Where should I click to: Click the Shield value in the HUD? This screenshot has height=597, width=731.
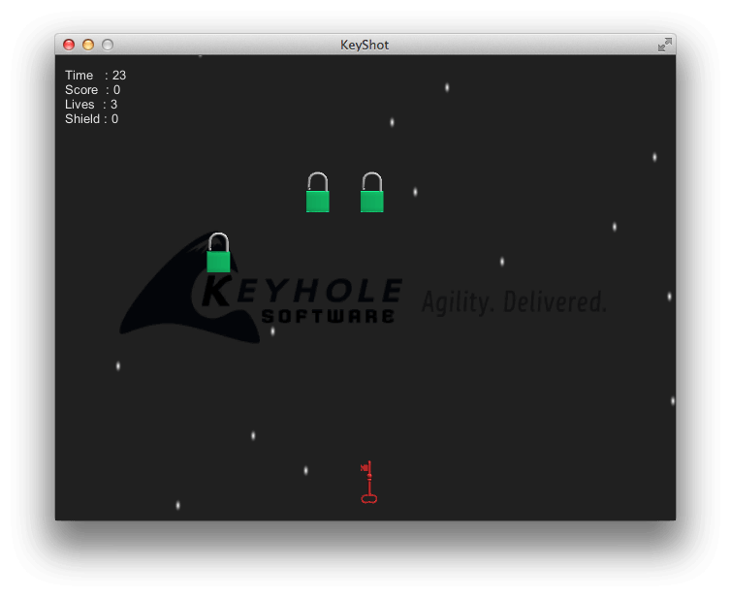click(91, 119)
